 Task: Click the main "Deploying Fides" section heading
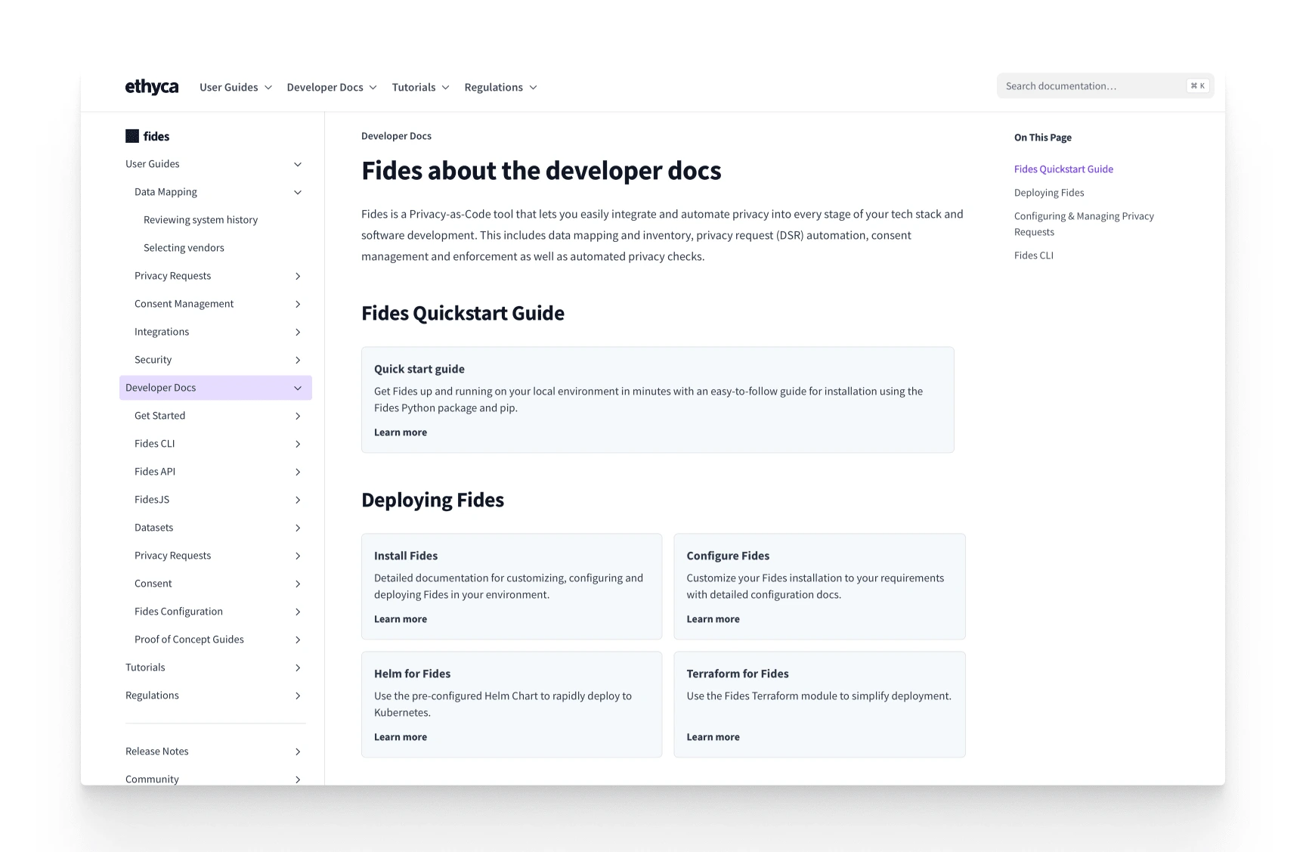tap(432, 500)
